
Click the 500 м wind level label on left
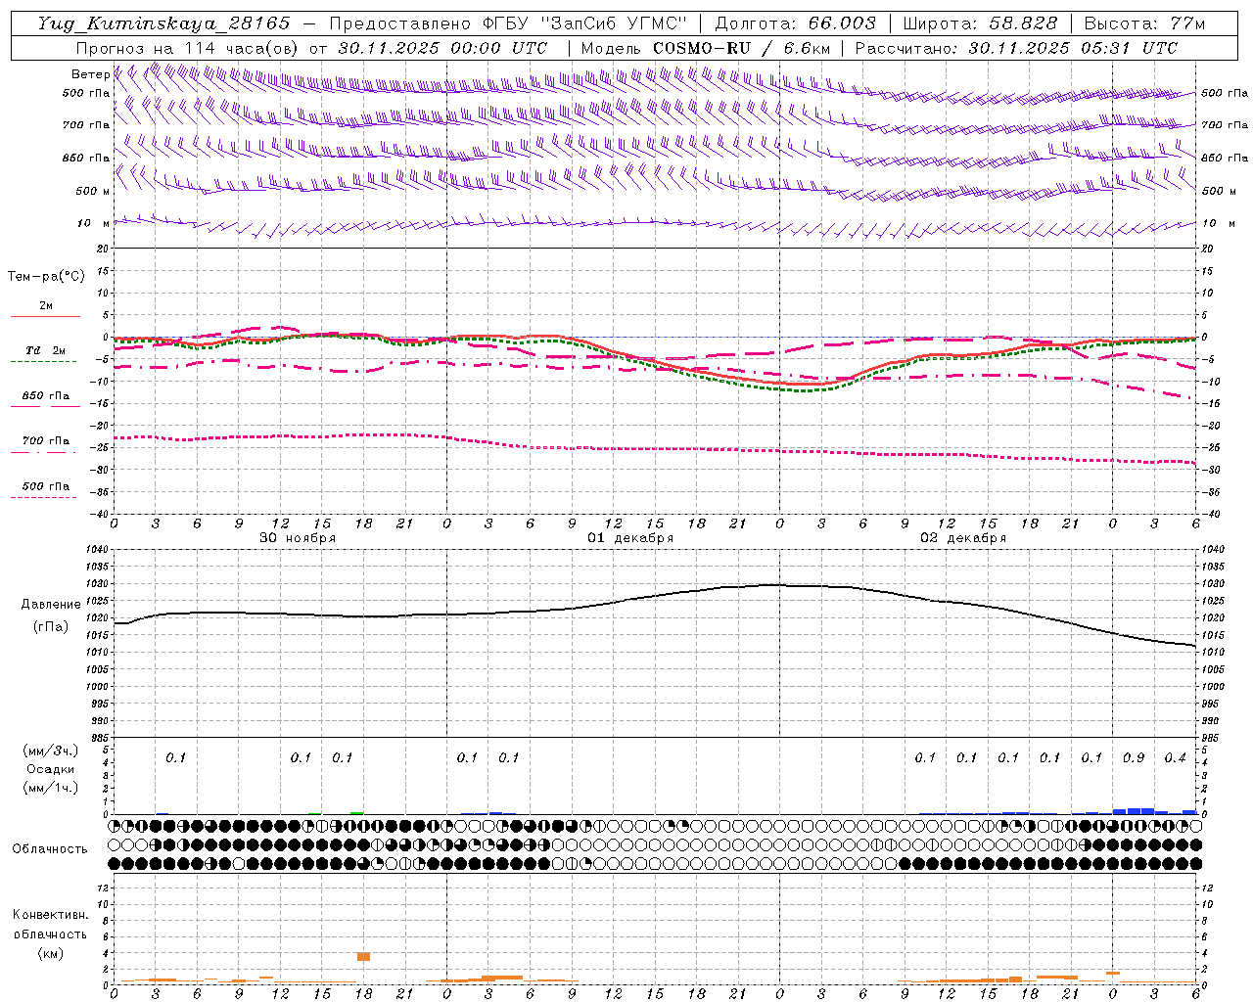pyautogui.click(x=93, y=191)
